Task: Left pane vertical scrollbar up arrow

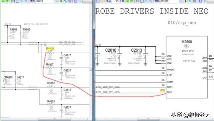Action: coord(91,5)
